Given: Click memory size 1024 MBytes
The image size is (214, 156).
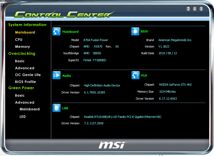Looking at the screenshot, I should pos(167,92).
